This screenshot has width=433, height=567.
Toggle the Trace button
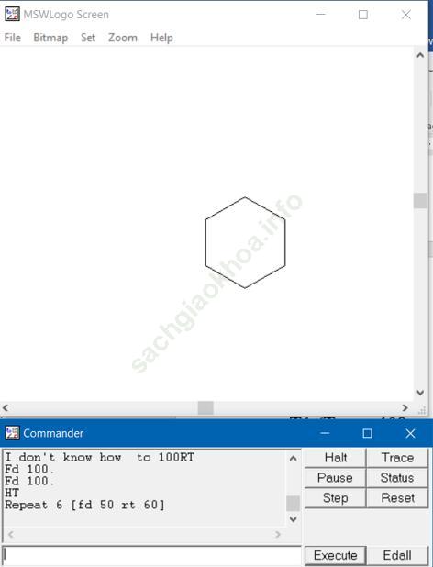coord(397,458)
